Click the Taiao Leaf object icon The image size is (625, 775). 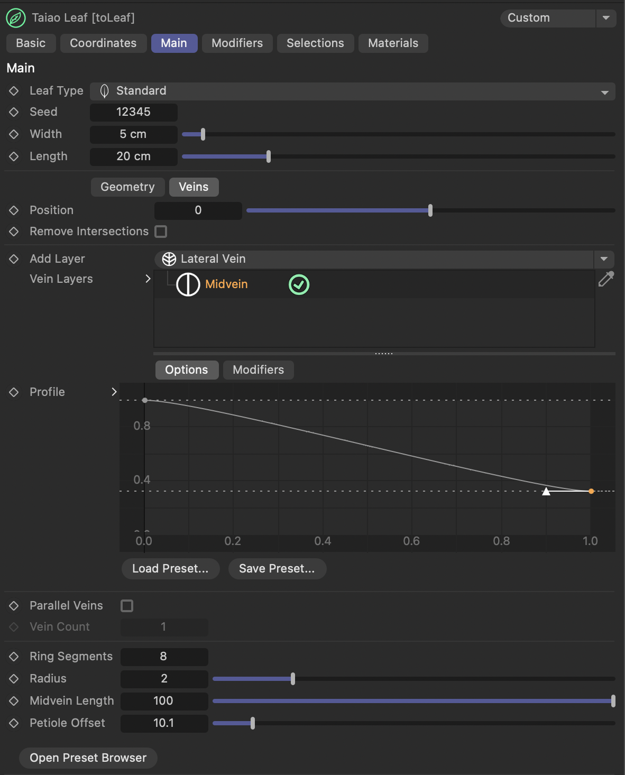click(16, 18)
